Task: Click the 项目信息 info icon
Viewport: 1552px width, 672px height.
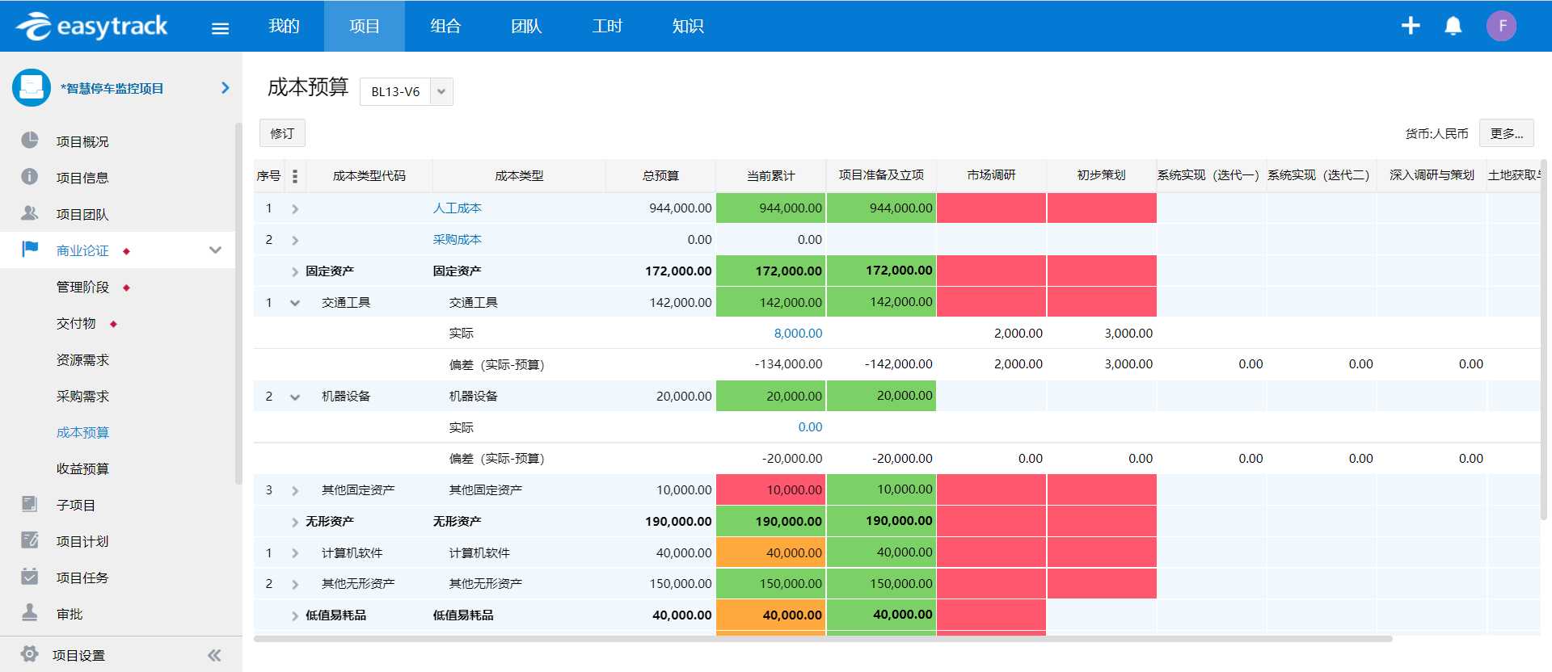Action: 30,177
